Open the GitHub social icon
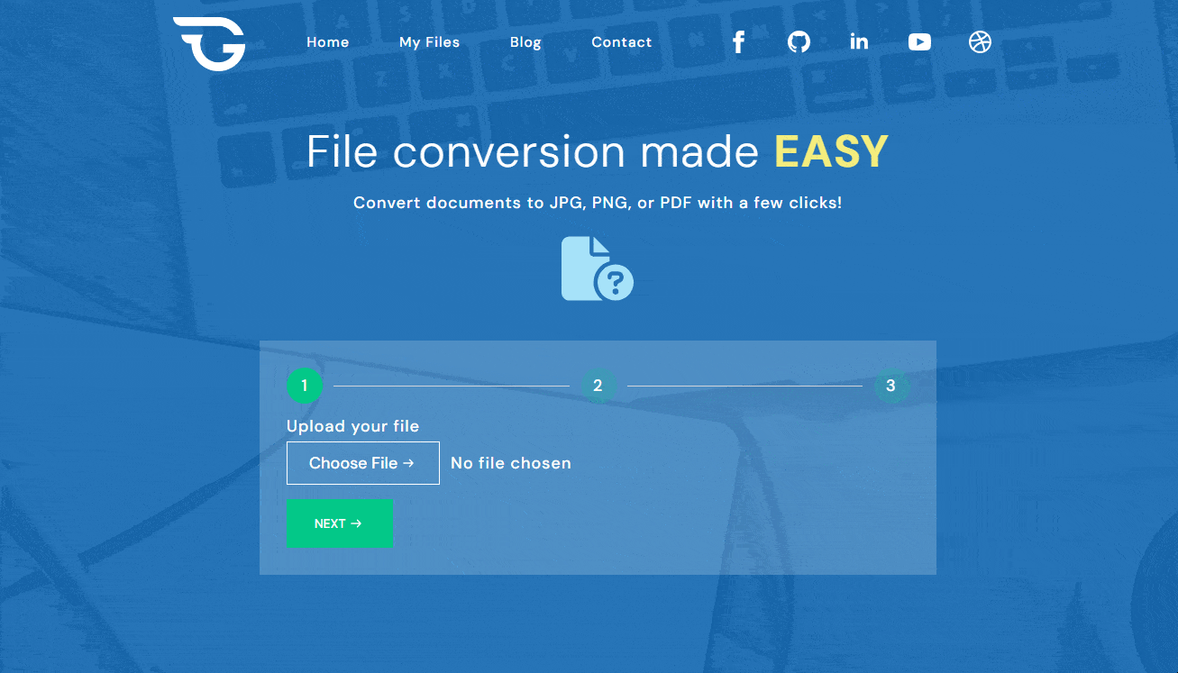The height and width of the screenshot is (673, 1178). tap(799, 42)
